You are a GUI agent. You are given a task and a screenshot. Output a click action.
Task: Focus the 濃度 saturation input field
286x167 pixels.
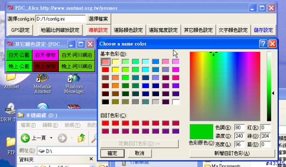click(x=240, y=136)
